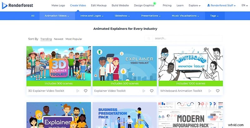Image resolution: width=250 pixels, height=128 pixels.
Task: Sort templates by Most Popular
Action: [x=74, y=39]
